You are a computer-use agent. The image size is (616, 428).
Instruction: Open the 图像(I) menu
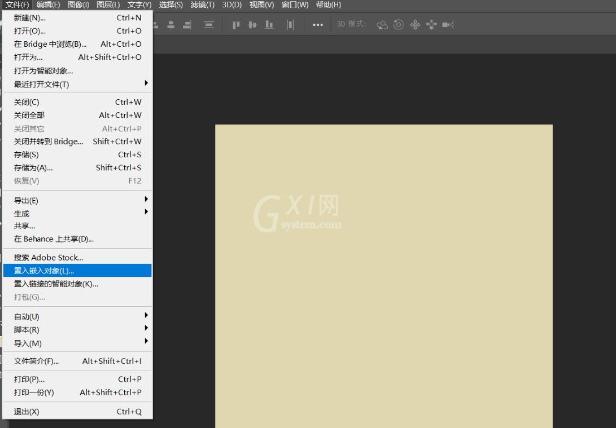coord(78,5)
